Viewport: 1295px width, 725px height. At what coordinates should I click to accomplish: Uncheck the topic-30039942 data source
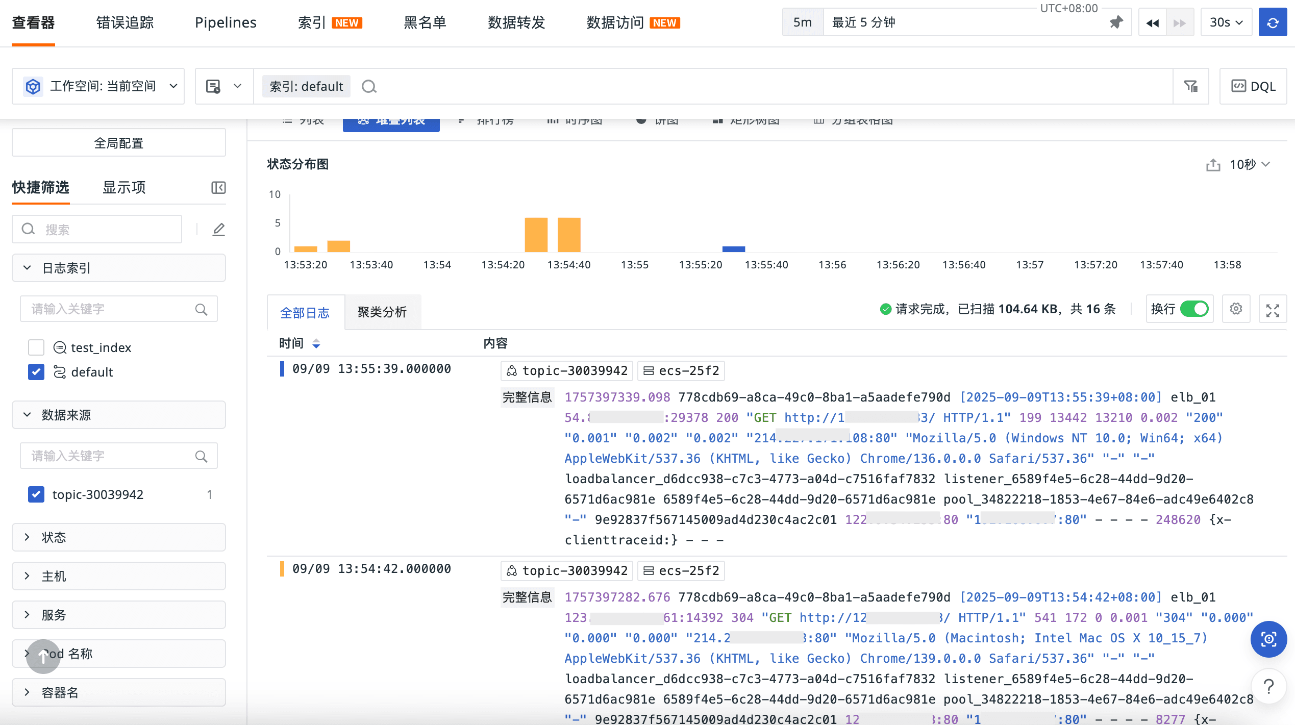click(x=36, y=494)
